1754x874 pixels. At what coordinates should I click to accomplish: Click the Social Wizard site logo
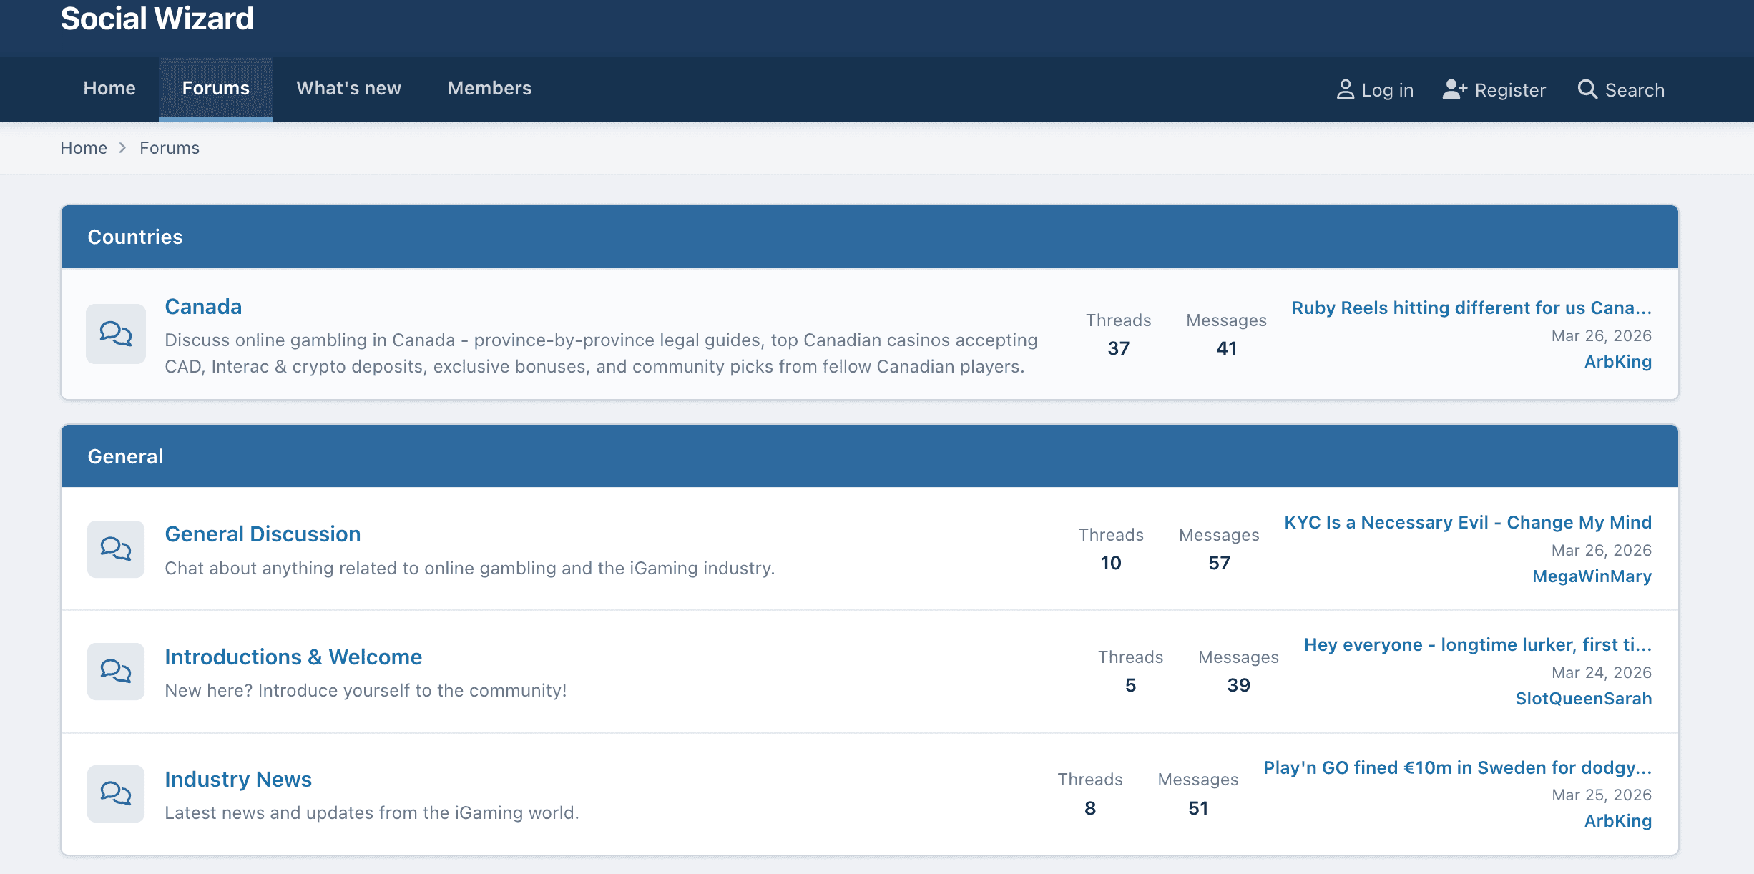(157, 19)
